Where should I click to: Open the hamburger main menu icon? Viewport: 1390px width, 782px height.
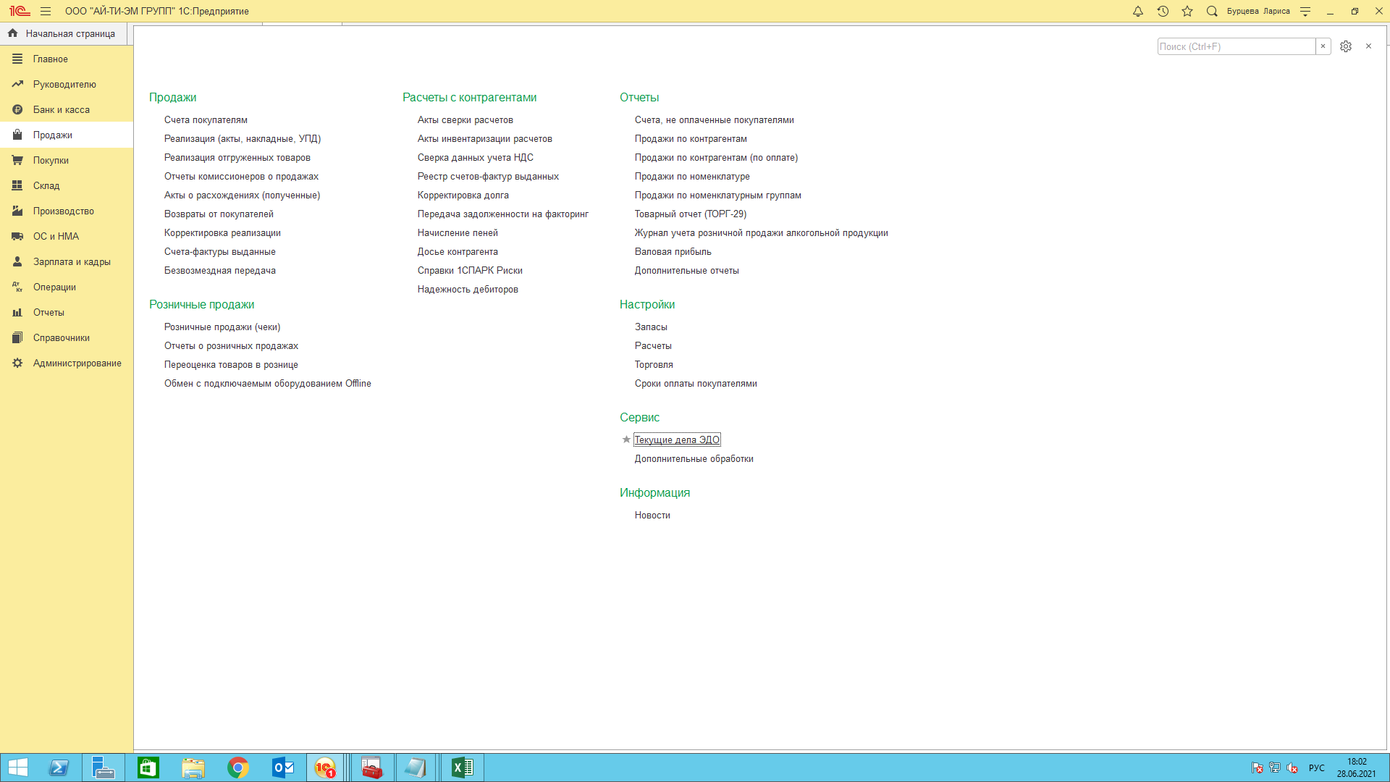(46, 11)
